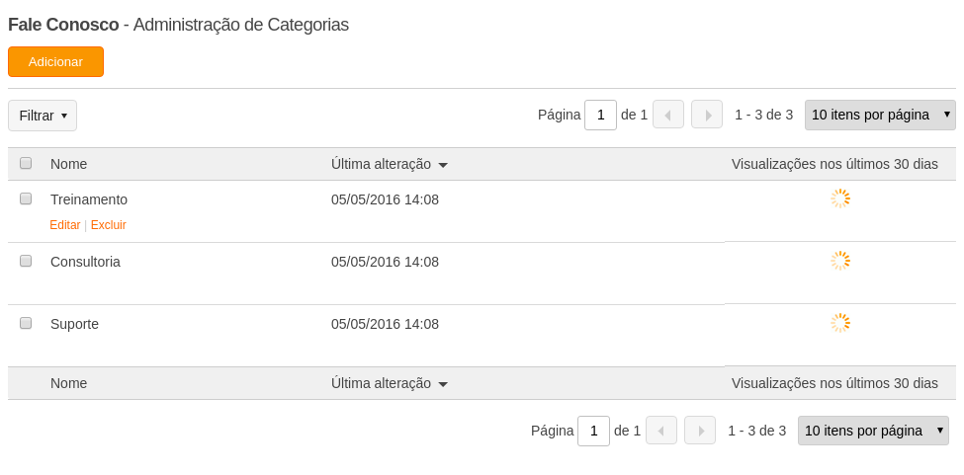Click the Treinamento row loading spinner

click(840, 198)
